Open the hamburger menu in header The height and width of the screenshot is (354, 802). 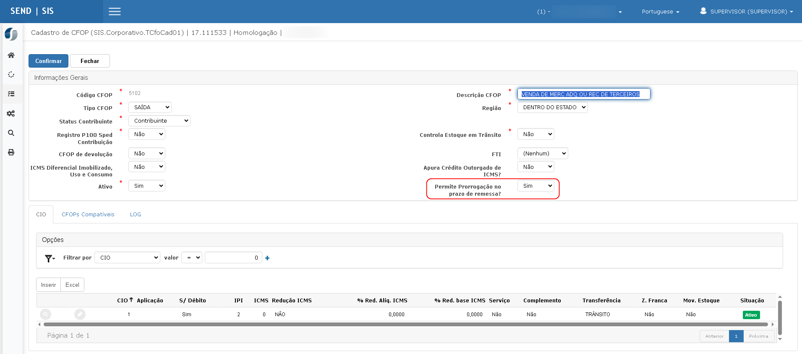(115, 11)
